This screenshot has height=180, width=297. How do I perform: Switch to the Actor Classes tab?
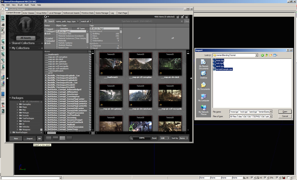[x=28, y=13]
